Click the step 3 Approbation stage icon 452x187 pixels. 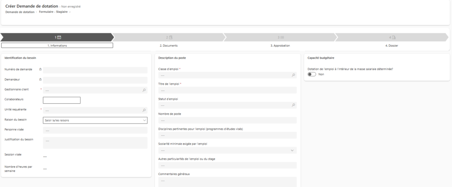(x=281, y=37)
